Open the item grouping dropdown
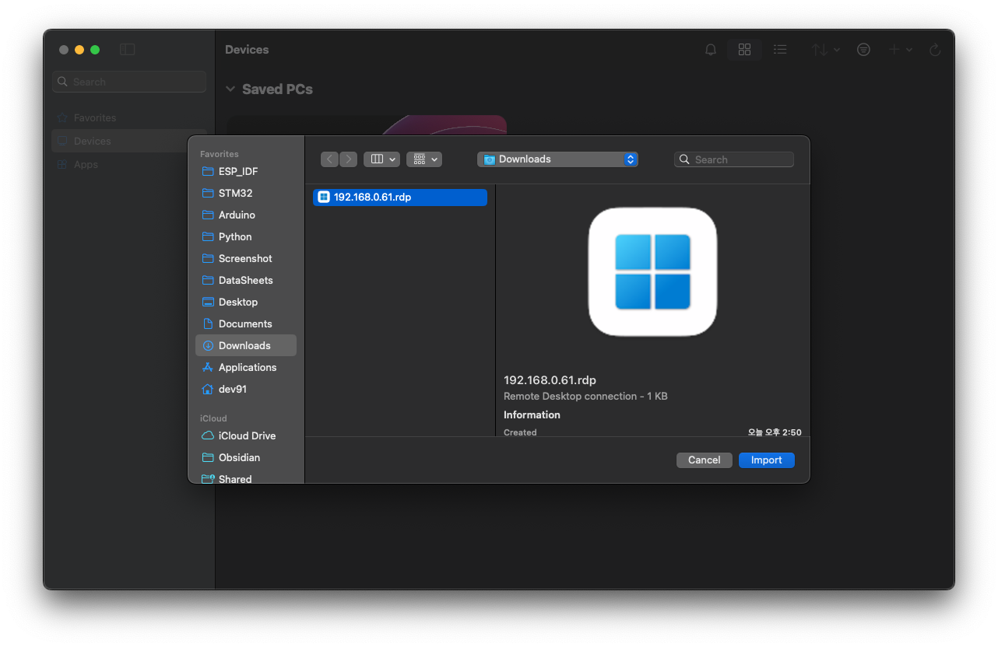 [424, 159]
